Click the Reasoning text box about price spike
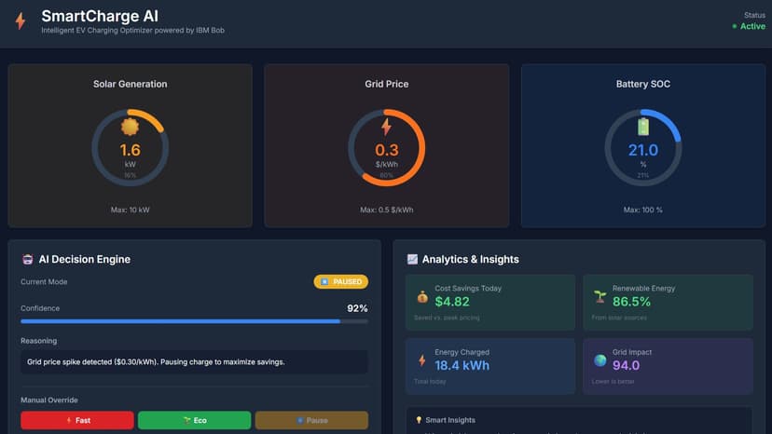772x434 pixels. [x=194, y=361]
